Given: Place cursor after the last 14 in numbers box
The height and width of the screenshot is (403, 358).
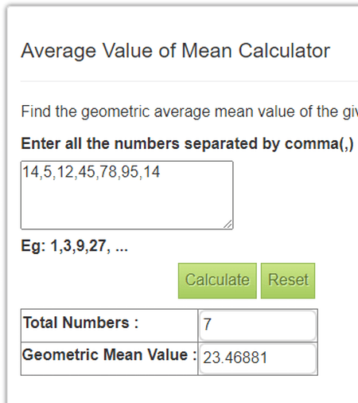Looking at the screenshot, I should (160, 172).
